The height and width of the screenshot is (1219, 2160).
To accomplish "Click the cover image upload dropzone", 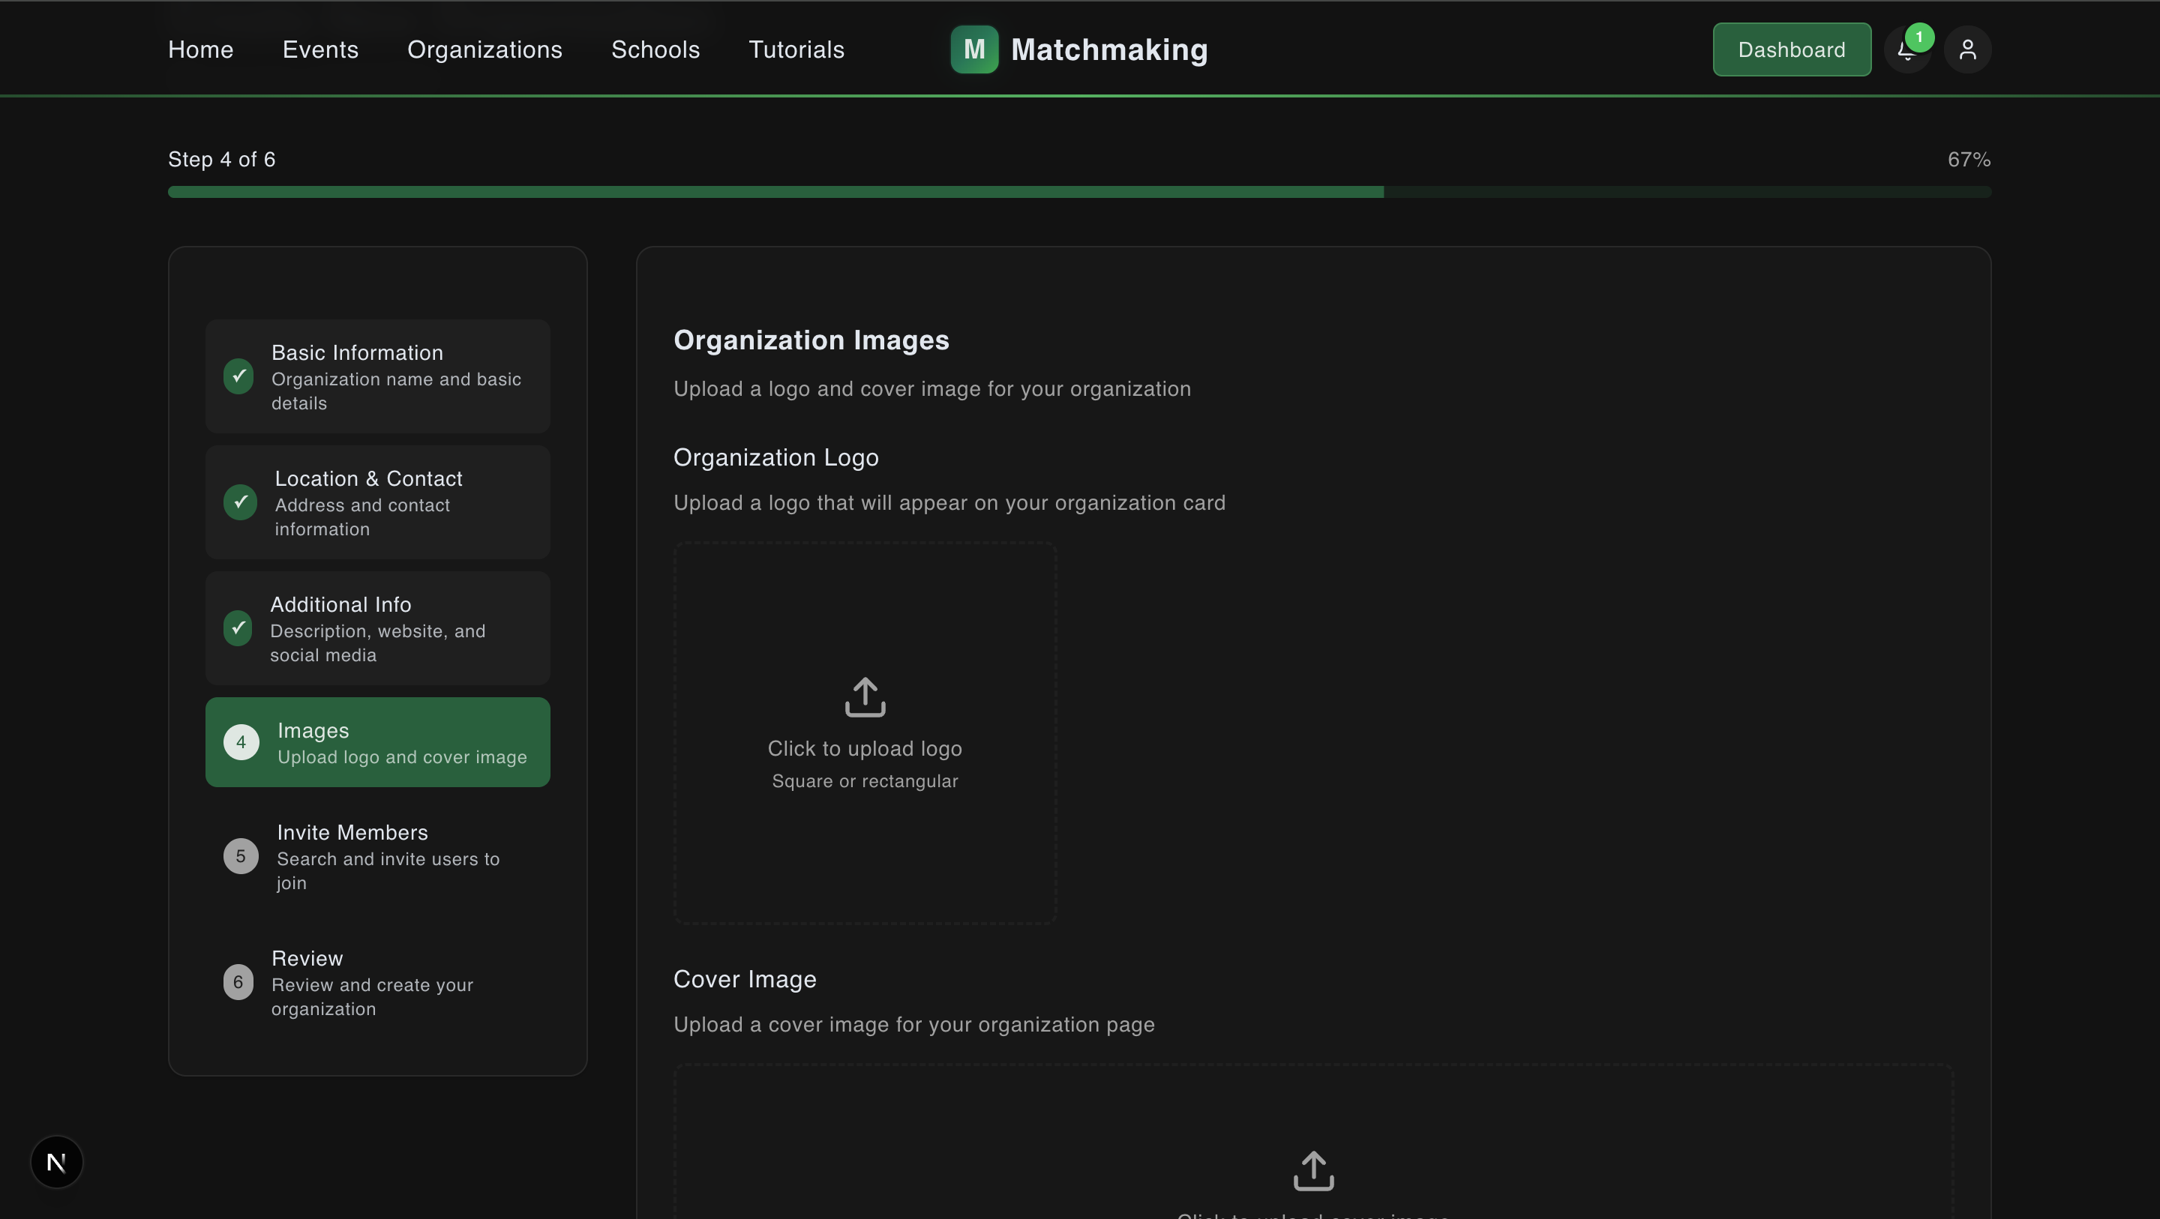I will [x=1313, y=1141].
